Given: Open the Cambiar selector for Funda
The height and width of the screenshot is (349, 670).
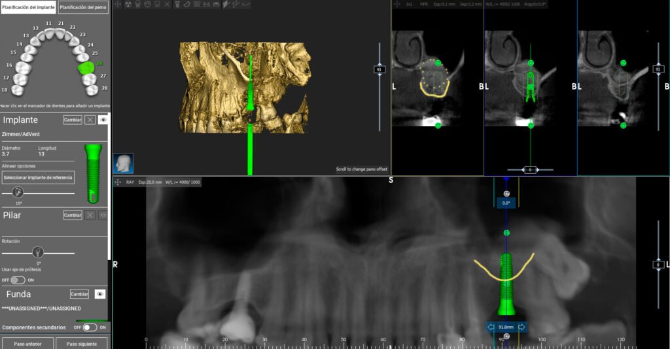Looking at the screenshot, I should [79, 294].
